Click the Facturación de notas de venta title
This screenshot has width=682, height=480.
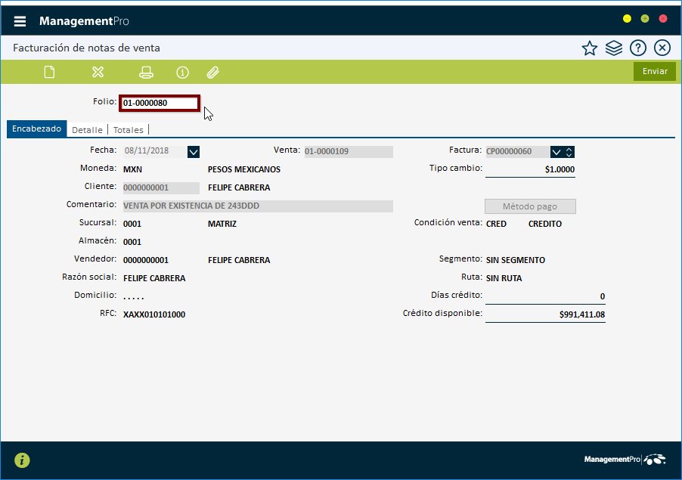[x=86, y=48]
